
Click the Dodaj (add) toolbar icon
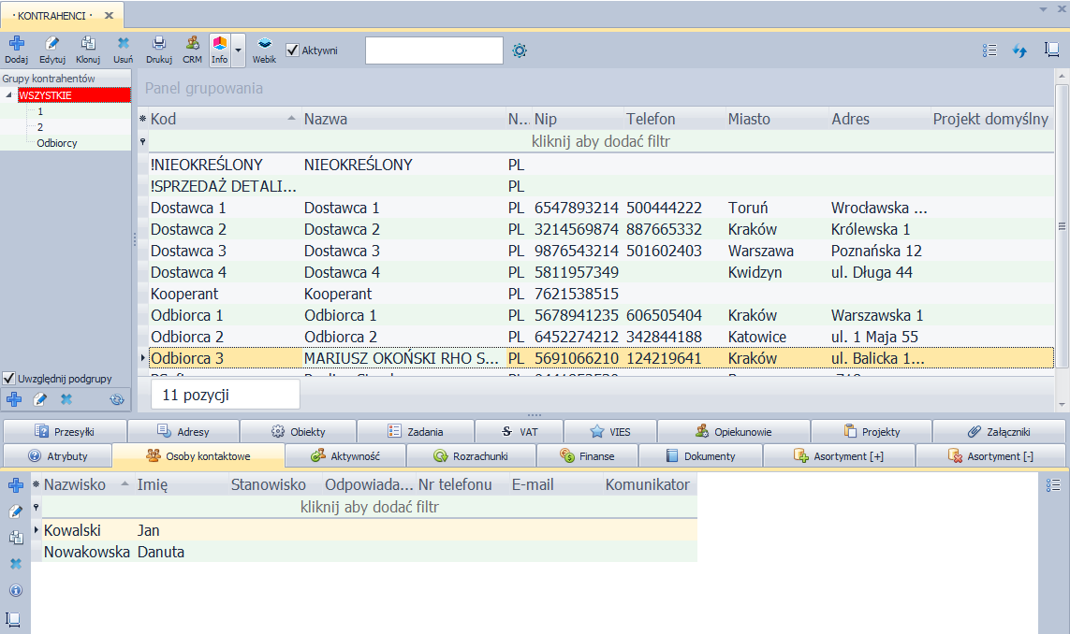click(x=16, y=48)
